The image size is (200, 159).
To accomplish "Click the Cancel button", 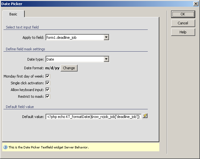I will [x=183, y=23].
